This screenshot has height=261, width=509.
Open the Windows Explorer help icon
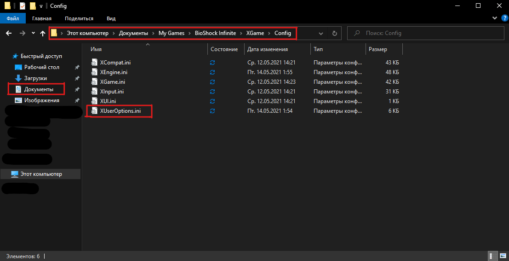504,18
